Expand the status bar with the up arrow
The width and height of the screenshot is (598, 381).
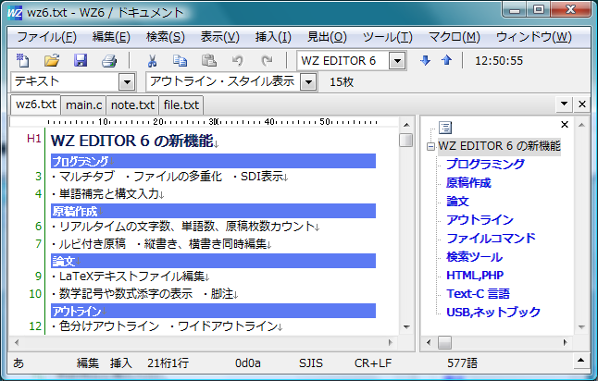[580, 361]
